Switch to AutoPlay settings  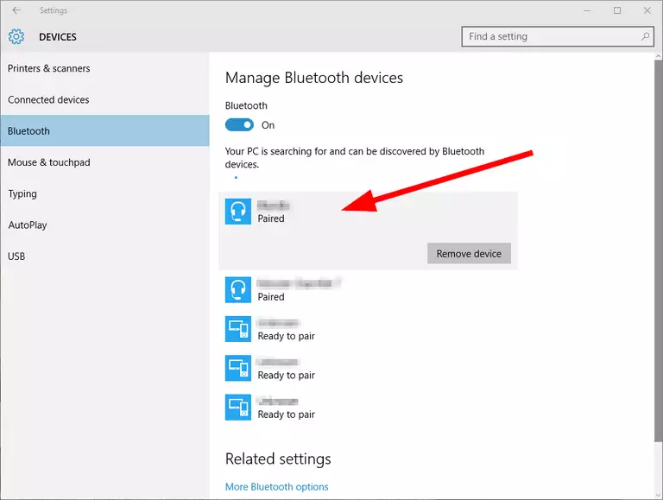coord(28,225)
